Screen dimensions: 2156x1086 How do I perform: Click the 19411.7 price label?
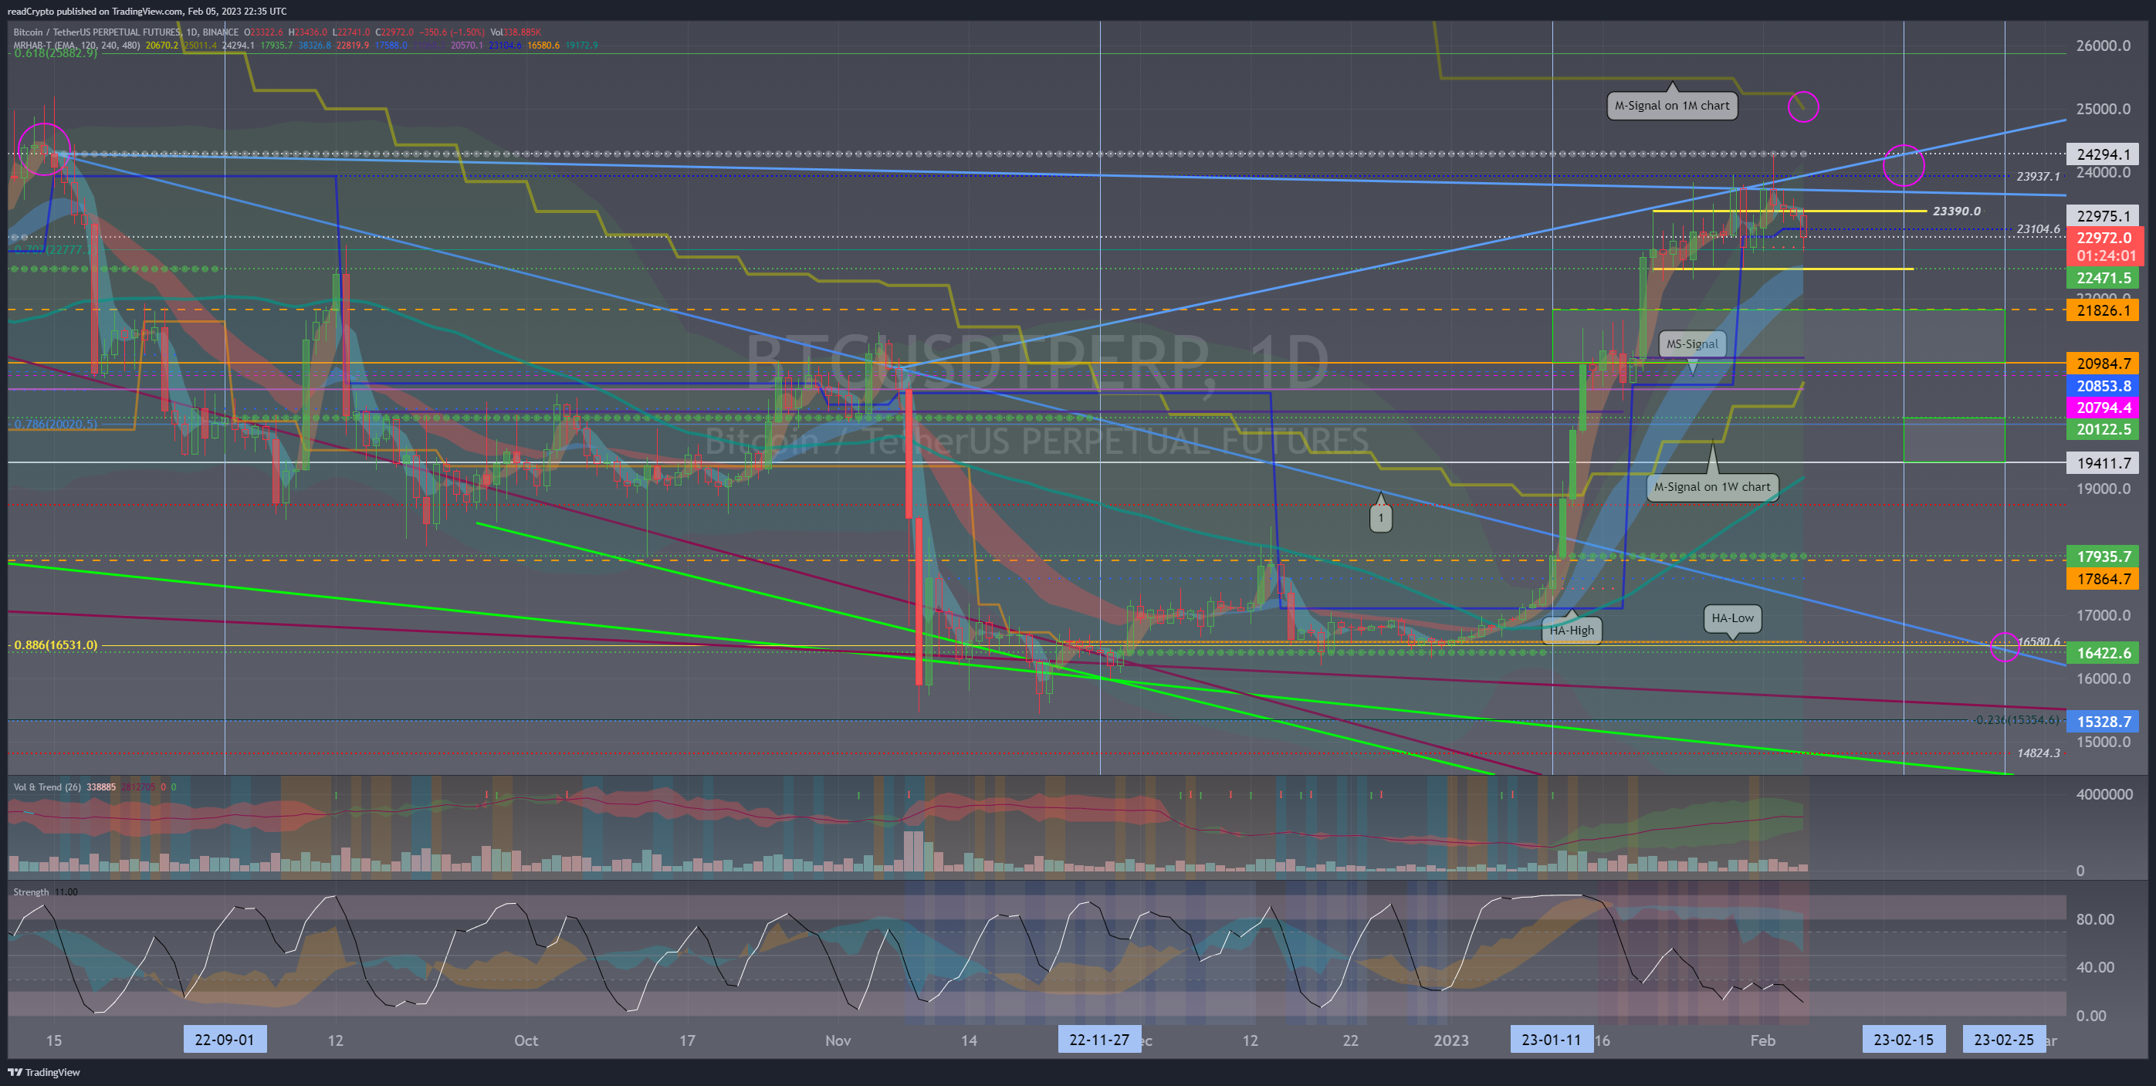[x=2103, y=462]
